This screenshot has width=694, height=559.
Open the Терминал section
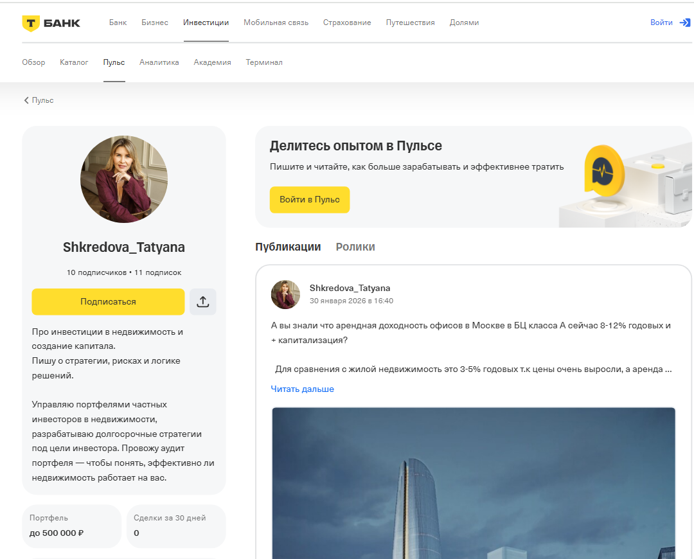pos(264,62)
